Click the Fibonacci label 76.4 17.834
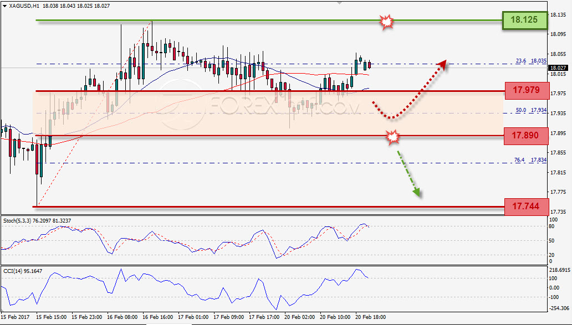Image resolution: width=572 pixels, height=325 pixels. pyautogui.click(x=530, y=159)
